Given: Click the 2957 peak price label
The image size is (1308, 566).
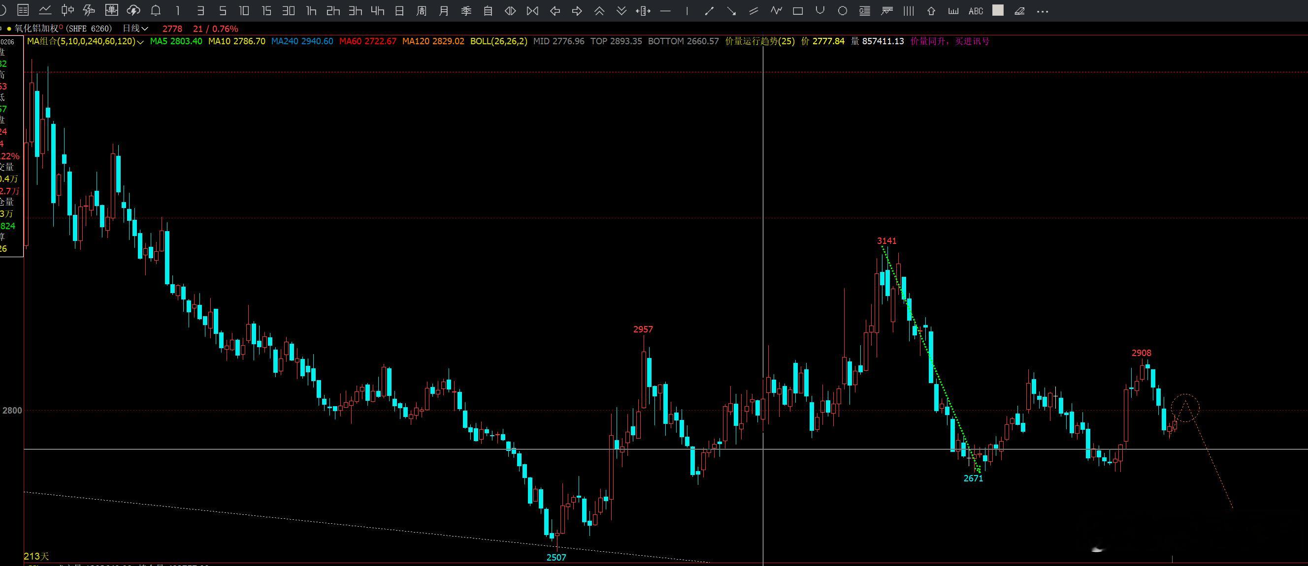Looking at the screenshot, I should tap(643, 329).
